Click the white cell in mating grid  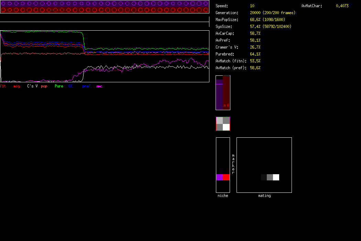coord(276,177)
